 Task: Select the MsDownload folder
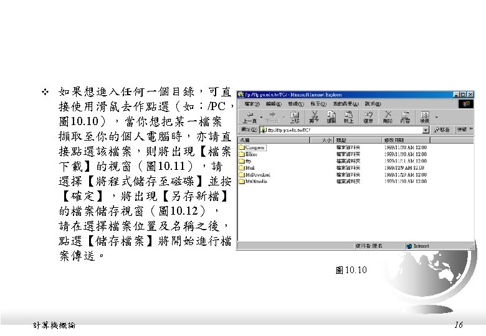[x=254, y=174]
